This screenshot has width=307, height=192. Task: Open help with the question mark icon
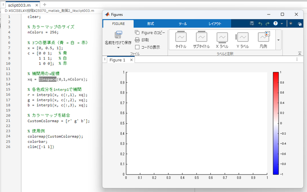275,23
